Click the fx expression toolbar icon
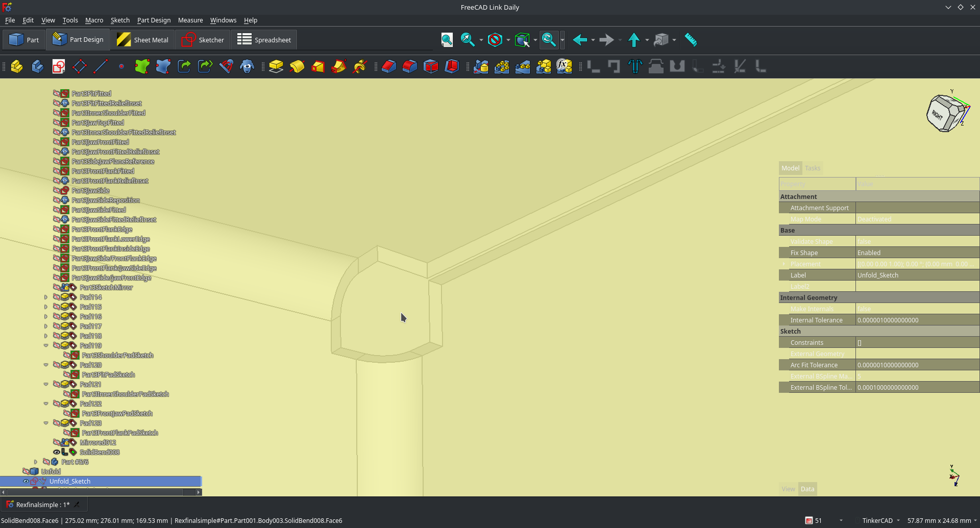Image resolution: width=980 pixels, height=528 pixels. [564, 66]
